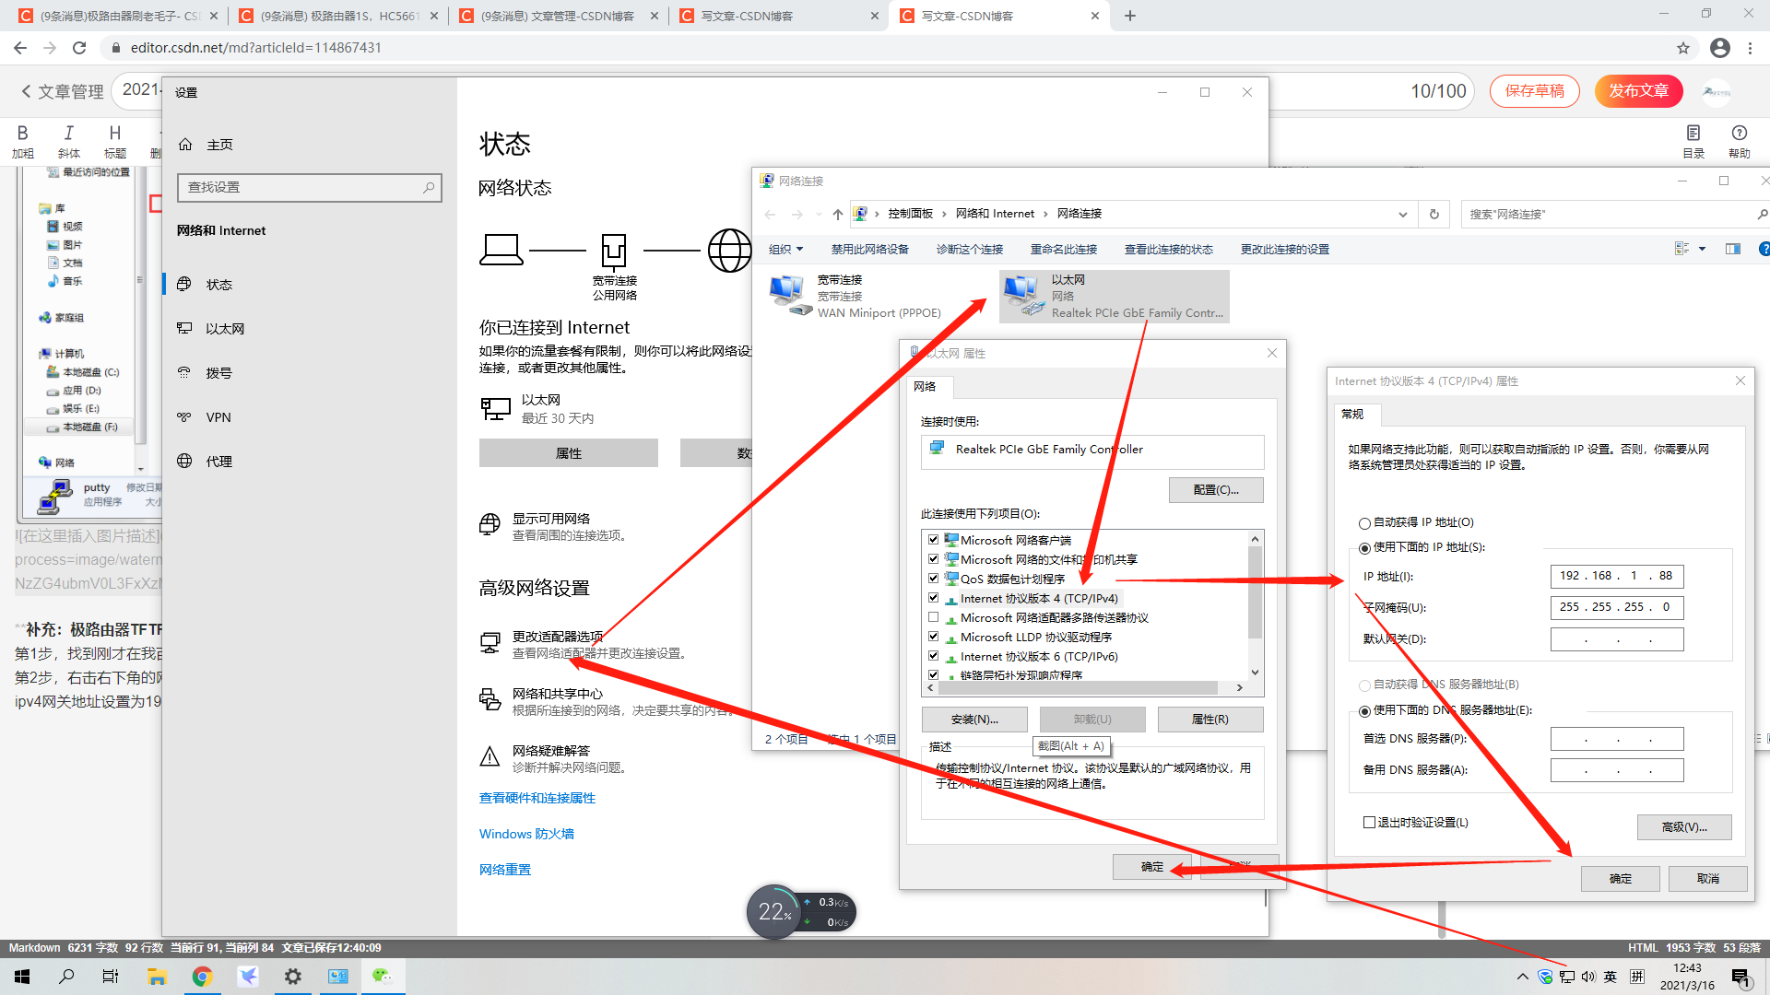1770x995 pixels.
Task: Click 禁用此网络设备 in the toolbar
Action: click(869, 250)
